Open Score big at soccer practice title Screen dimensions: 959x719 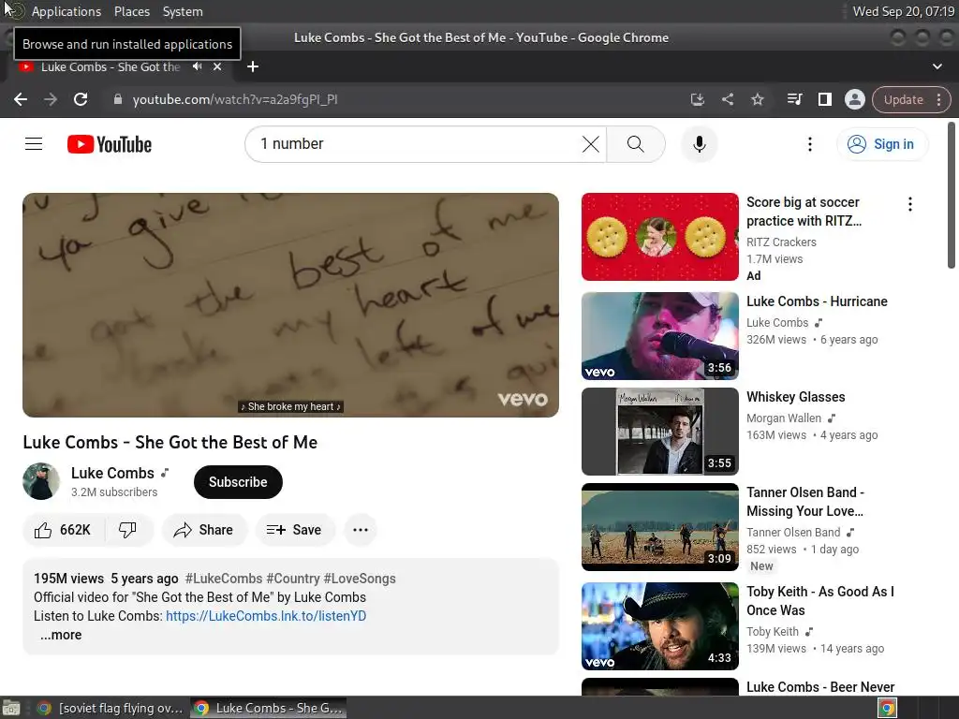click(804, 212)
